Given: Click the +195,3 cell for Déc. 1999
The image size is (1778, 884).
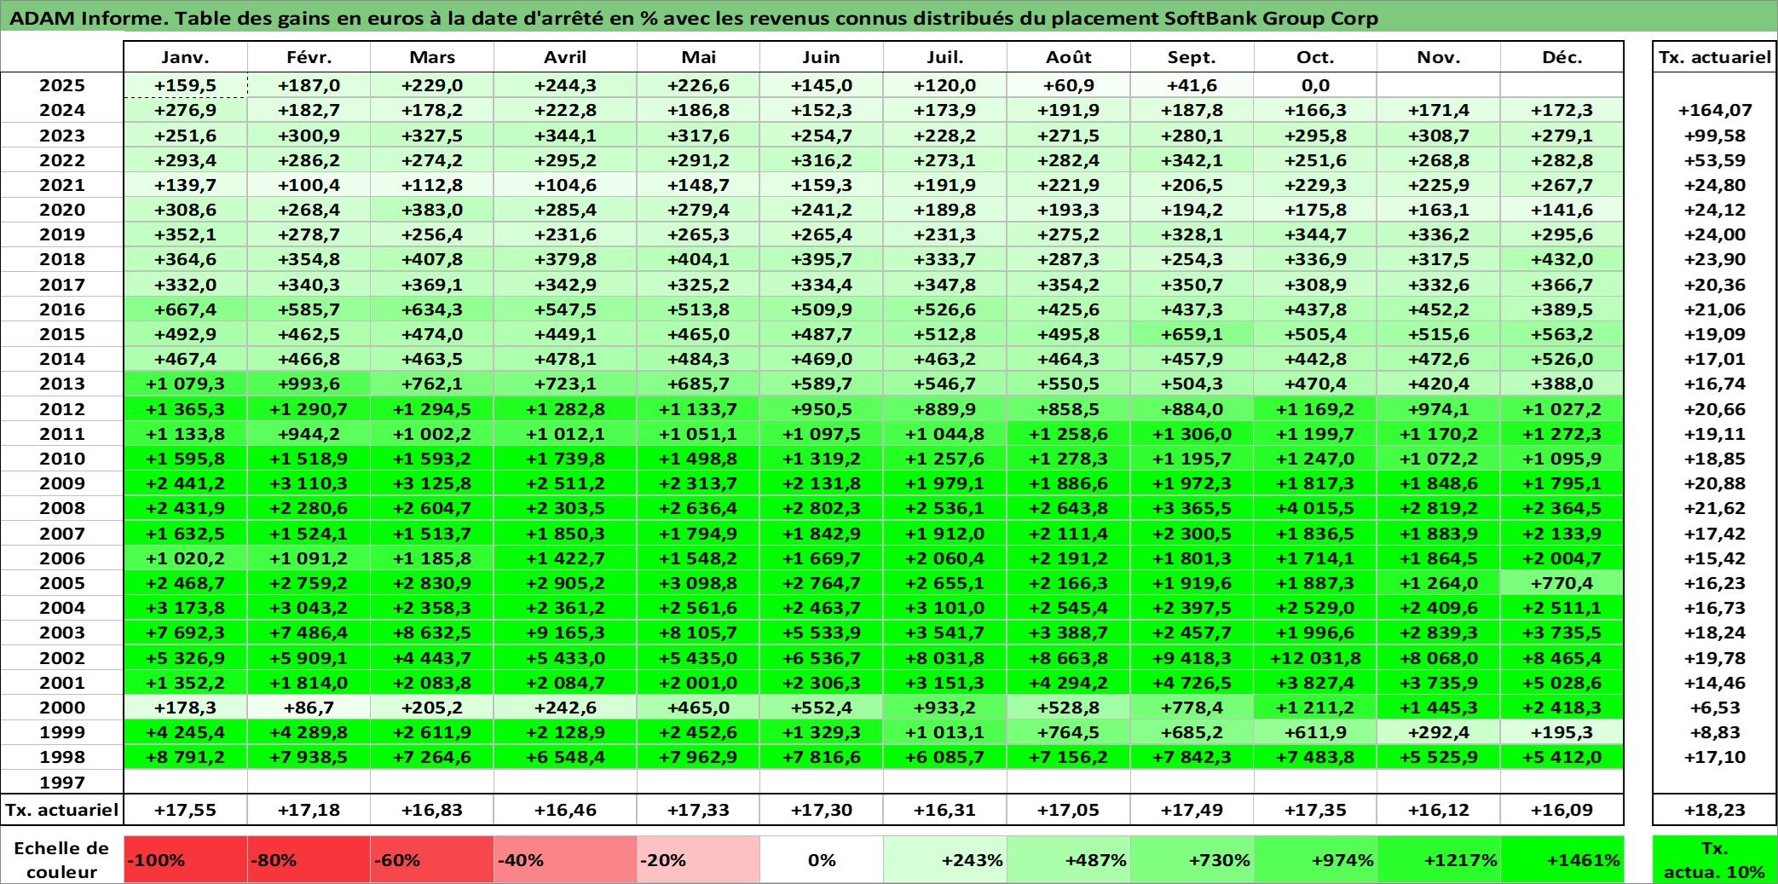Looking at the screenshot, I should (1562, 732).
